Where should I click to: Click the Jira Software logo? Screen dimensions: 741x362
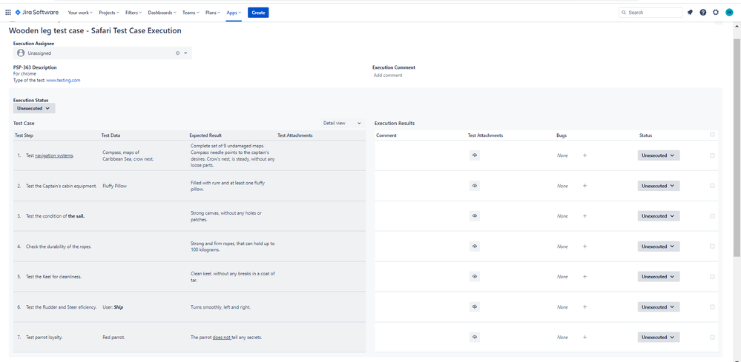[37, 13]
